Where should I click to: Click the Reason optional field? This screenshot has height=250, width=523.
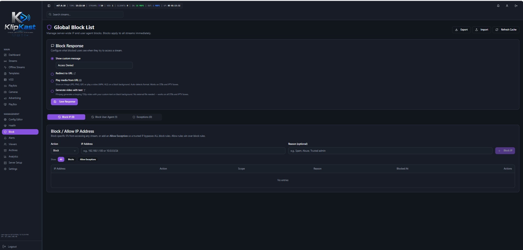390,151
